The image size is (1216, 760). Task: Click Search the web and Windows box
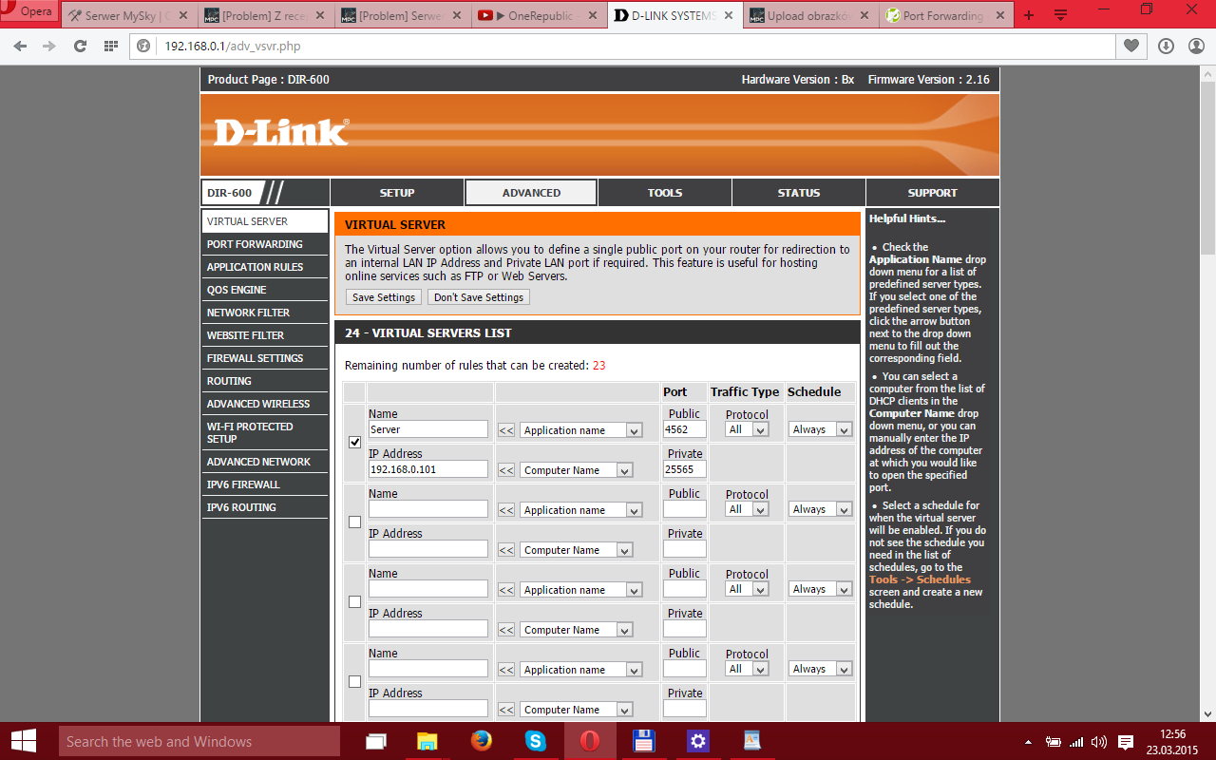coord(199,741)
